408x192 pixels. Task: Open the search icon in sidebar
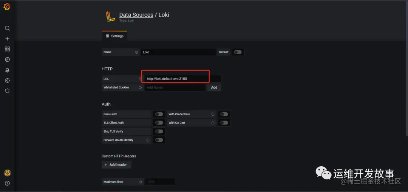coord(7,28)
